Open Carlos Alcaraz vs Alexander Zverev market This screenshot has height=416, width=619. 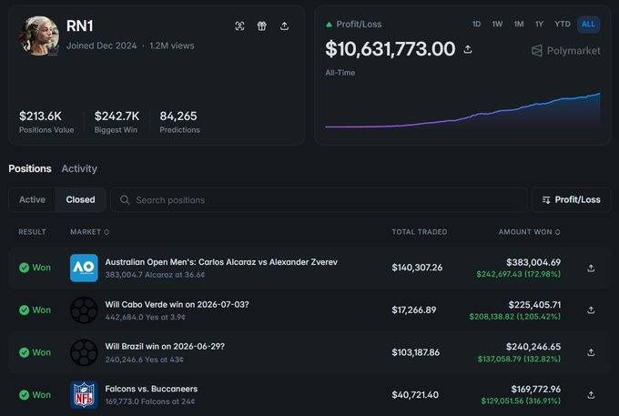pos(221,262)
